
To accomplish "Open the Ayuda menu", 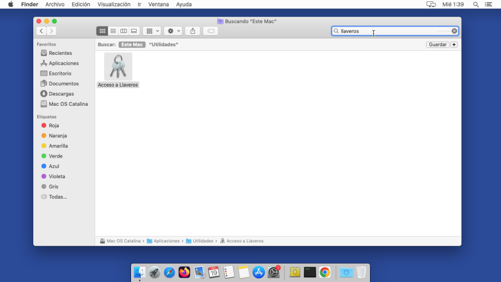I will [184, 4].
